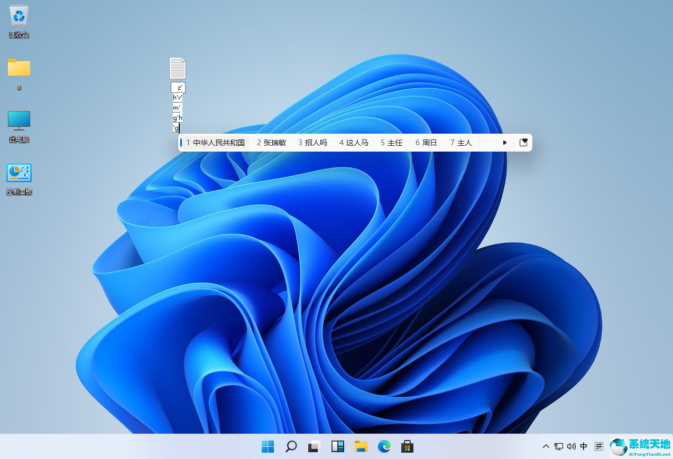Toggle Chinese/English mode via 中 indicator
The image size is (673, 459).
[584, 446]
